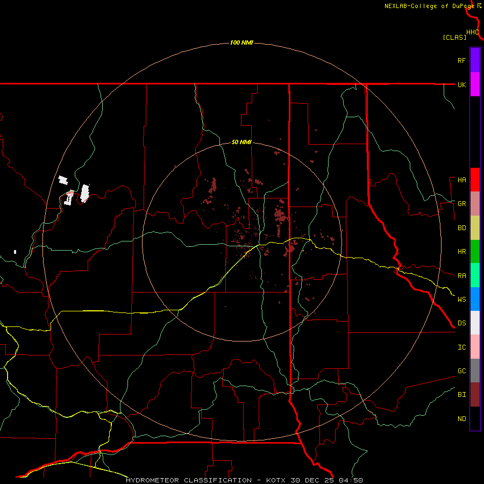484x484 pixels.
Task: Click the ND black legend swatch
Action: coord(475,418)
